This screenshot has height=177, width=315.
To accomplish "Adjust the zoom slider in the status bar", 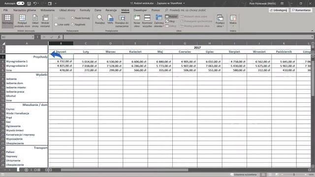I will 294,175.
